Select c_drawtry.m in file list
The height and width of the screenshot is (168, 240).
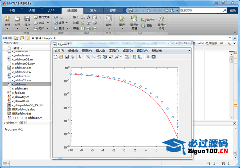21,97
